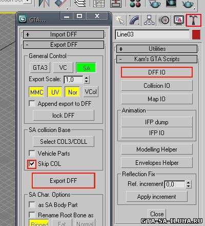The width and height of the screenshot is (205, 226).
Task: Click the Quick Render teapot icon
Action: 188,4
